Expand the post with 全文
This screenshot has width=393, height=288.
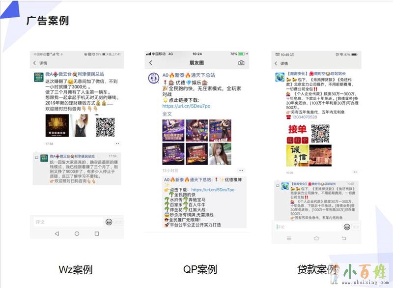pos(167,114)
